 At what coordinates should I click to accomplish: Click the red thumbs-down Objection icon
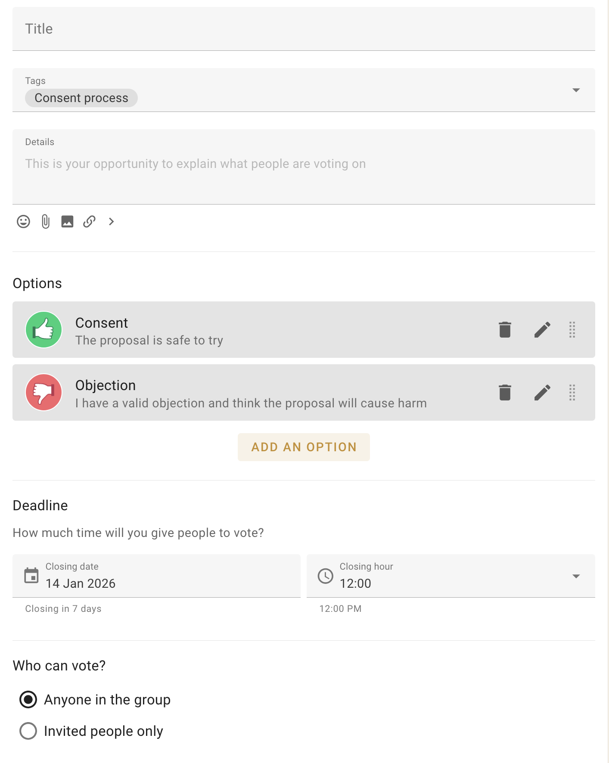tap(43, 392)
